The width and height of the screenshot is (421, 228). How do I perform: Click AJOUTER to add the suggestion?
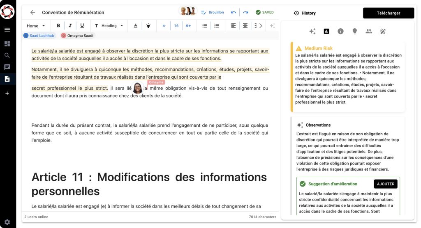[385, 184]
